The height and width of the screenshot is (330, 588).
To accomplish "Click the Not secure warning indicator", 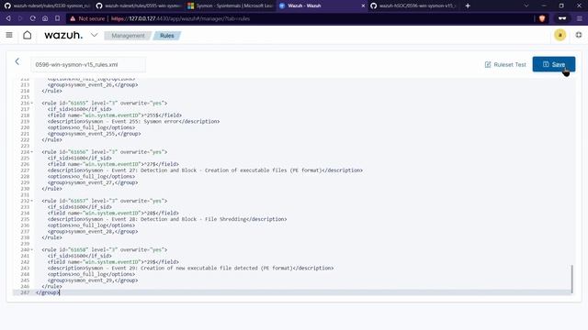I will 87,18.
